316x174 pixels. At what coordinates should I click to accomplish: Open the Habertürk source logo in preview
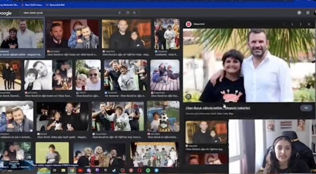point(188,24)
